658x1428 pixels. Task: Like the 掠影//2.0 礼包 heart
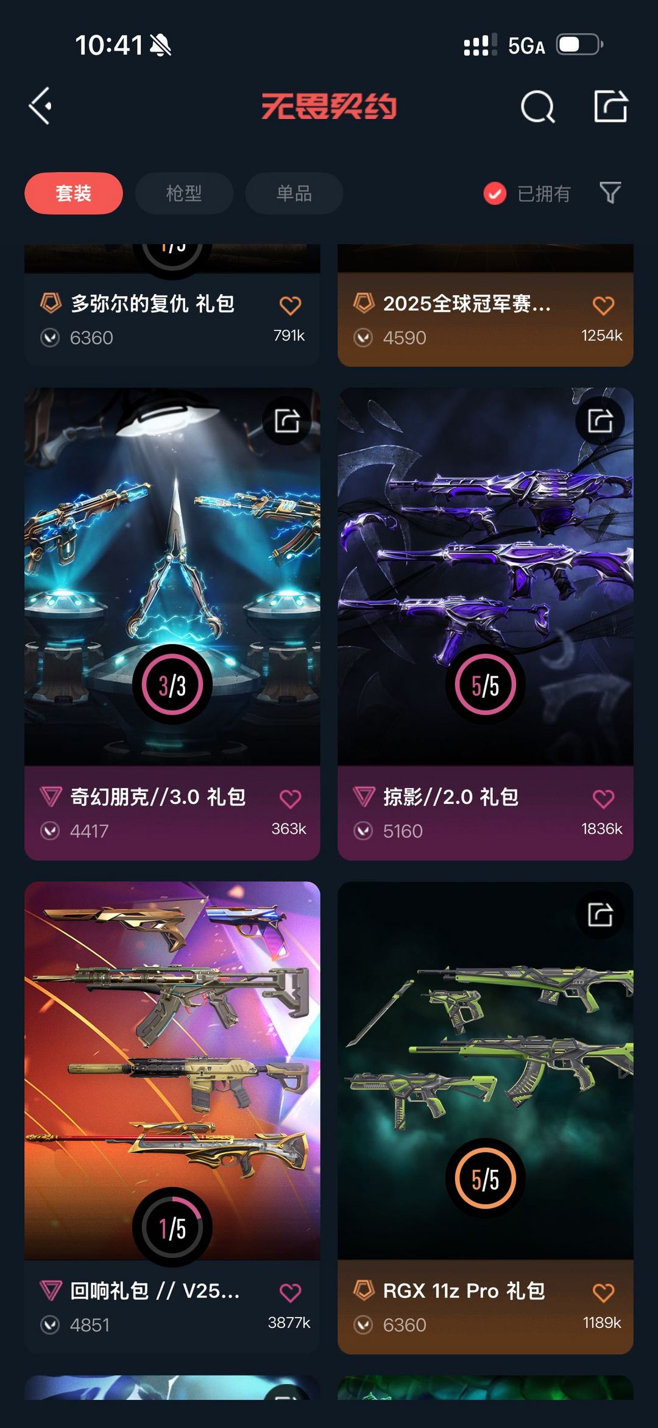[x=603, y=798]
